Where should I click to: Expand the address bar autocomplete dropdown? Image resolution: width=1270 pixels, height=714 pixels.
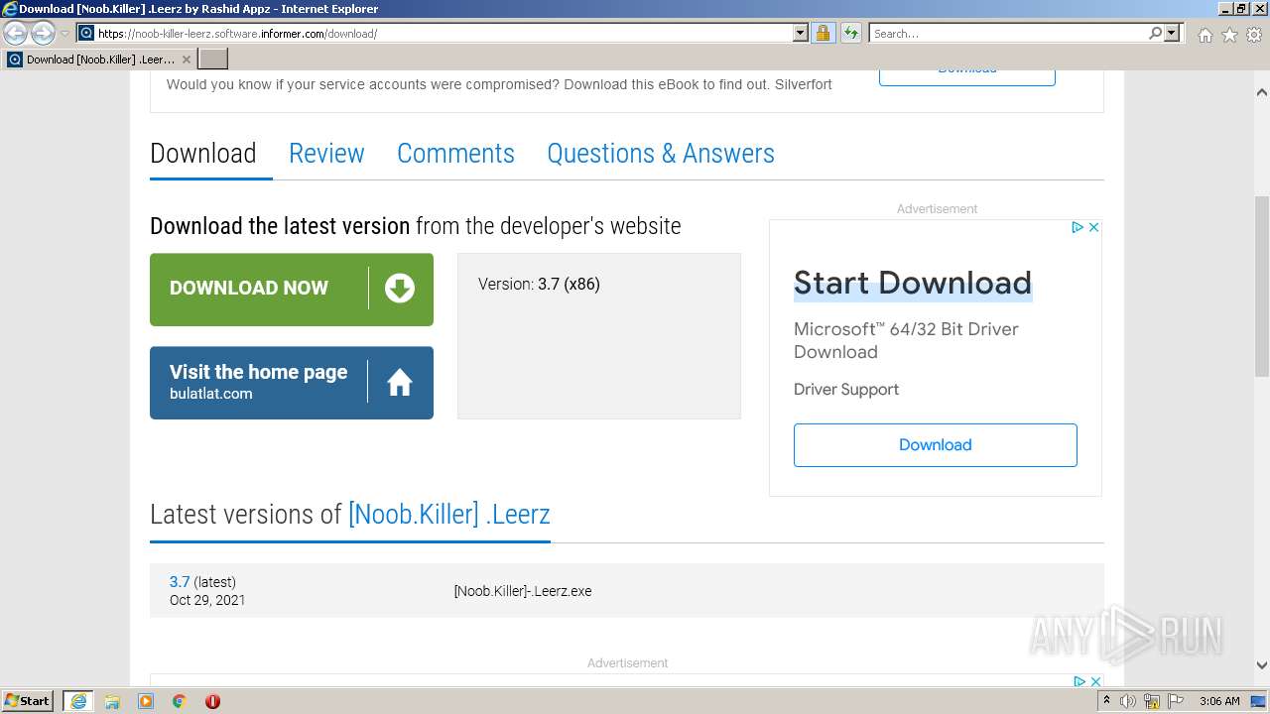(x=801, y=33)
